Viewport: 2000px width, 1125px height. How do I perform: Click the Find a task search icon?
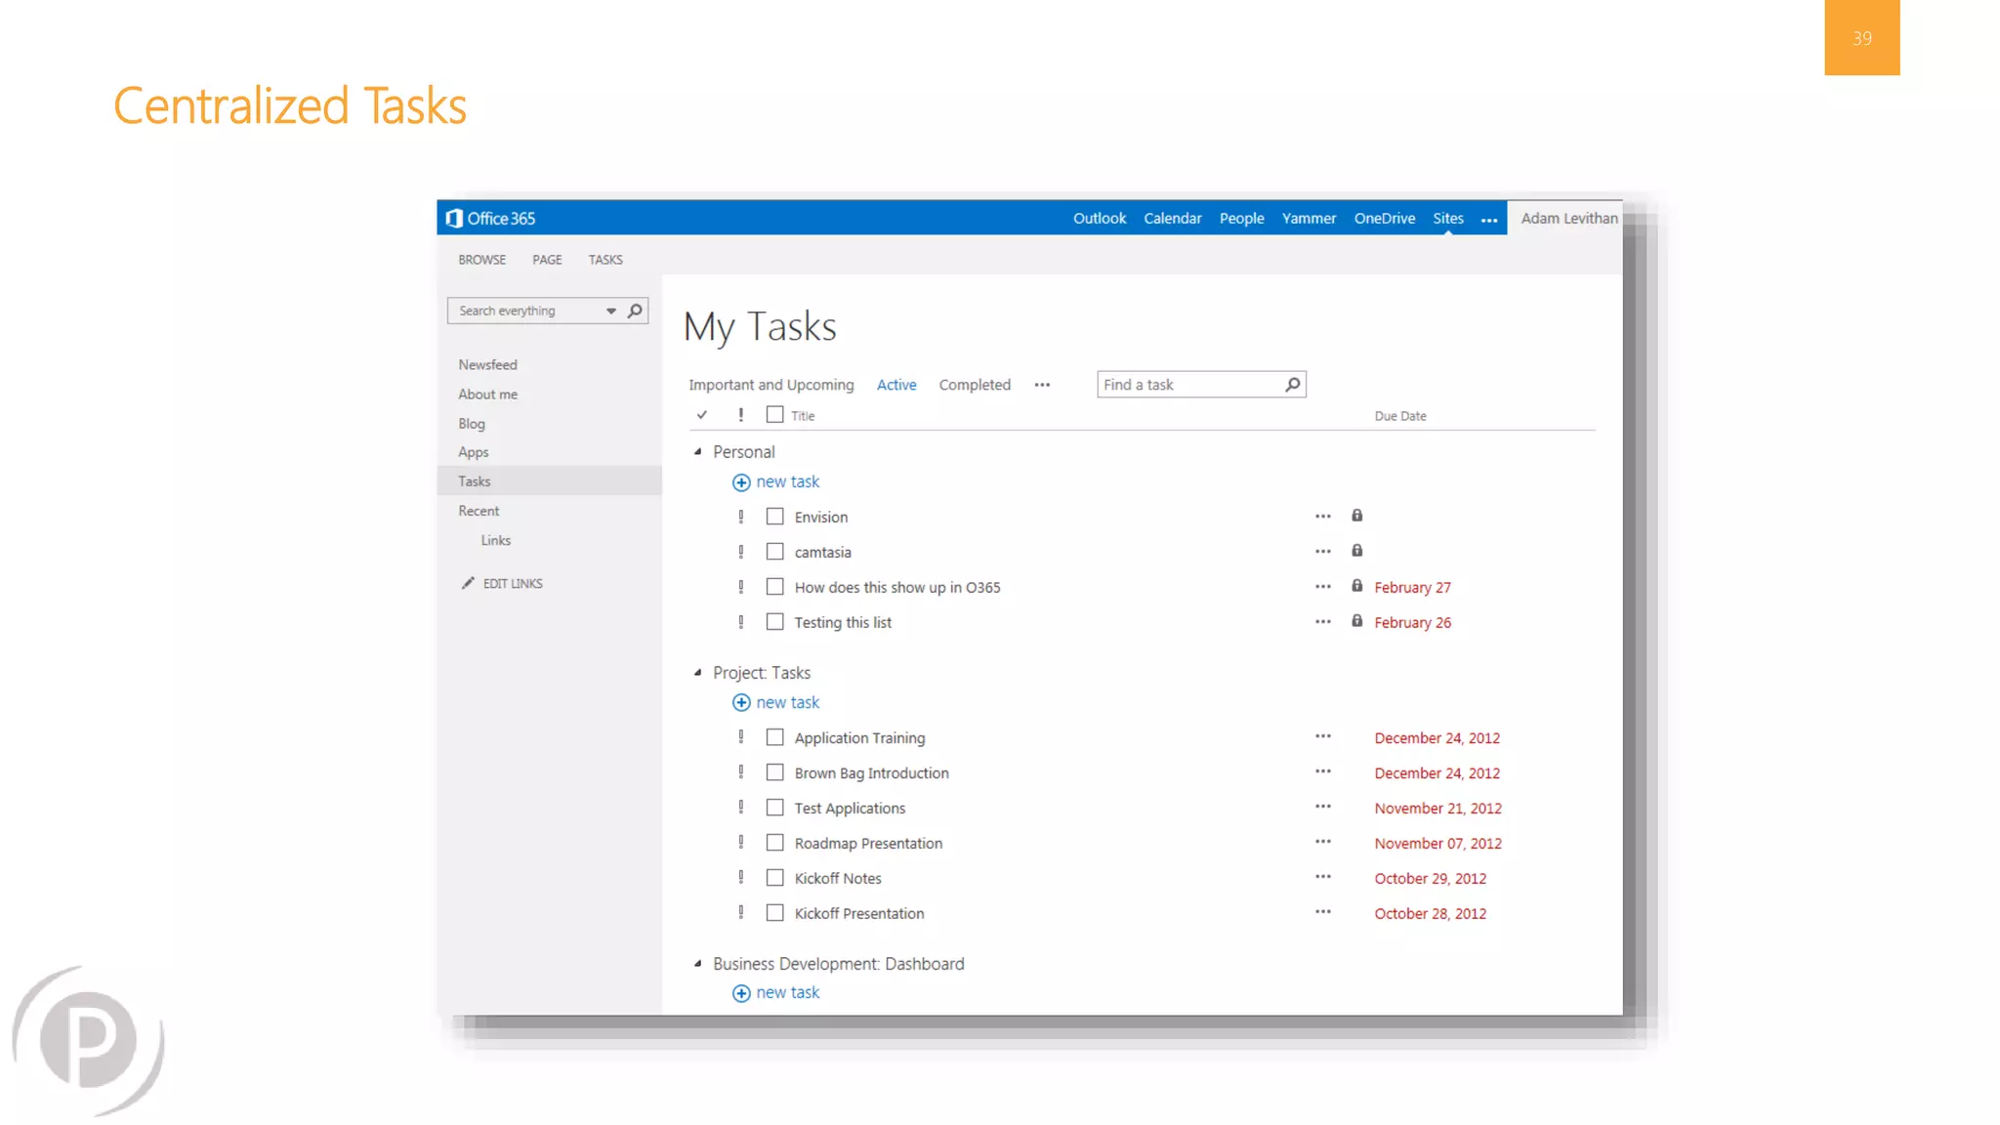(1292, 385)
